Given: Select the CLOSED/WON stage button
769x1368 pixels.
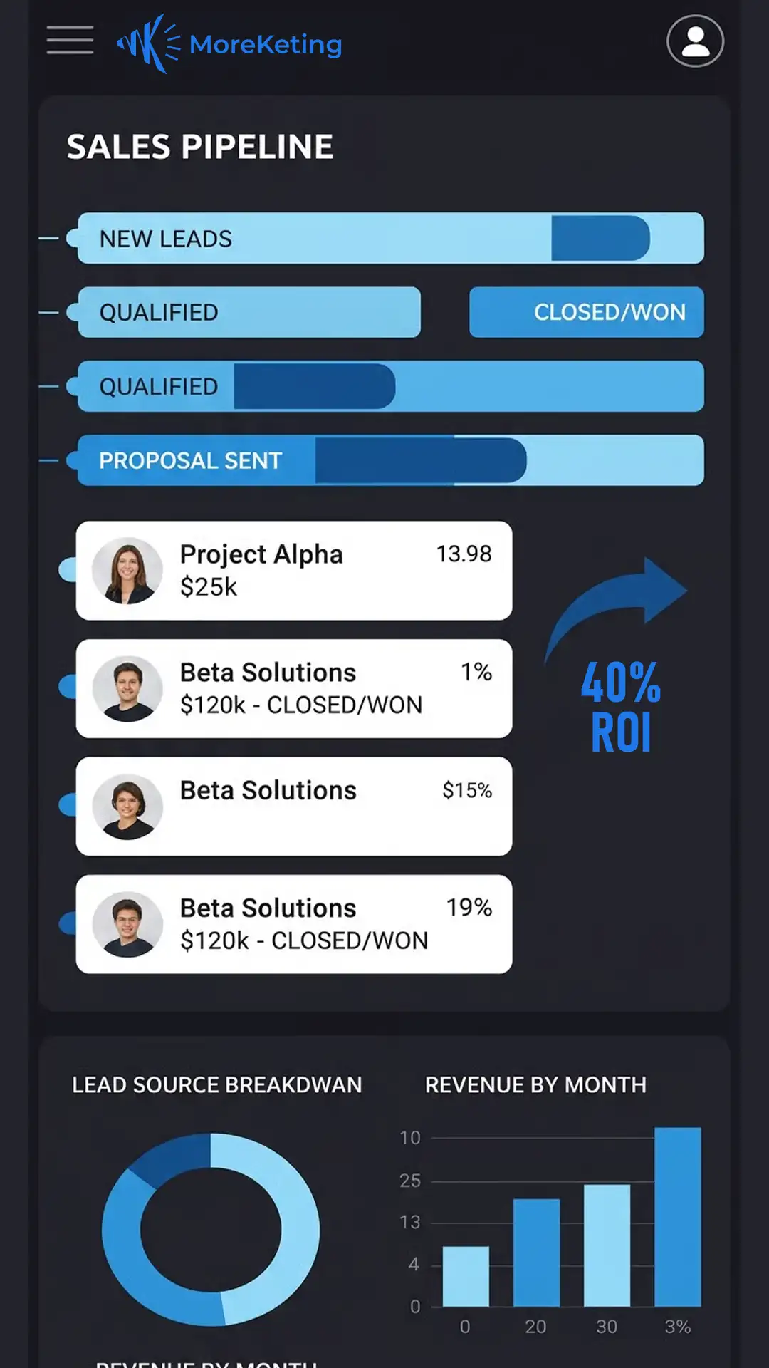Looking at the screenshot, I should 587,312.
